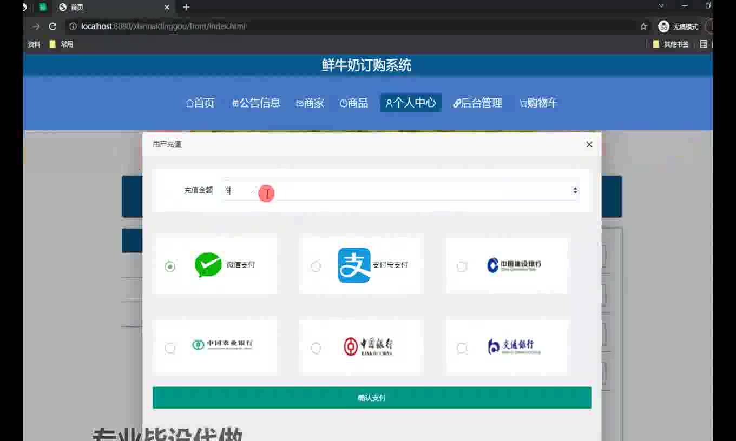The height and width of the screenshot is (441, 736).
Task: Click the 鲜牛奶订购系统 site title
Action: [366, 65]
